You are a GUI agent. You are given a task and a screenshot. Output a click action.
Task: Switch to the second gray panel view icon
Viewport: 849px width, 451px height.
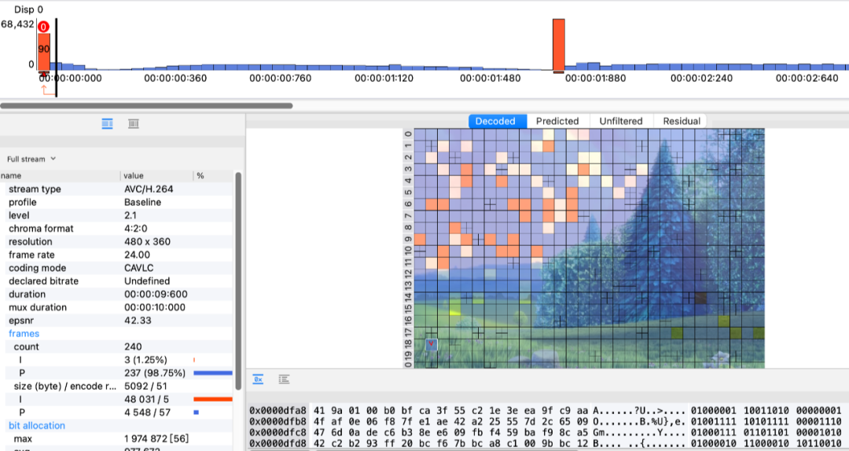tap(134, 123)
